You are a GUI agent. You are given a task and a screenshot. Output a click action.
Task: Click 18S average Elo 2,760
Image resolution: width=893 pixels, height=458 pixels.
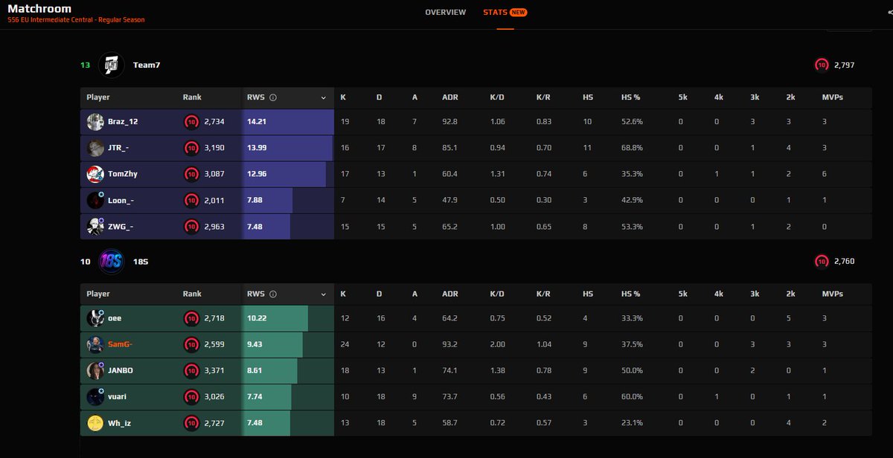[x=844, y=262]
